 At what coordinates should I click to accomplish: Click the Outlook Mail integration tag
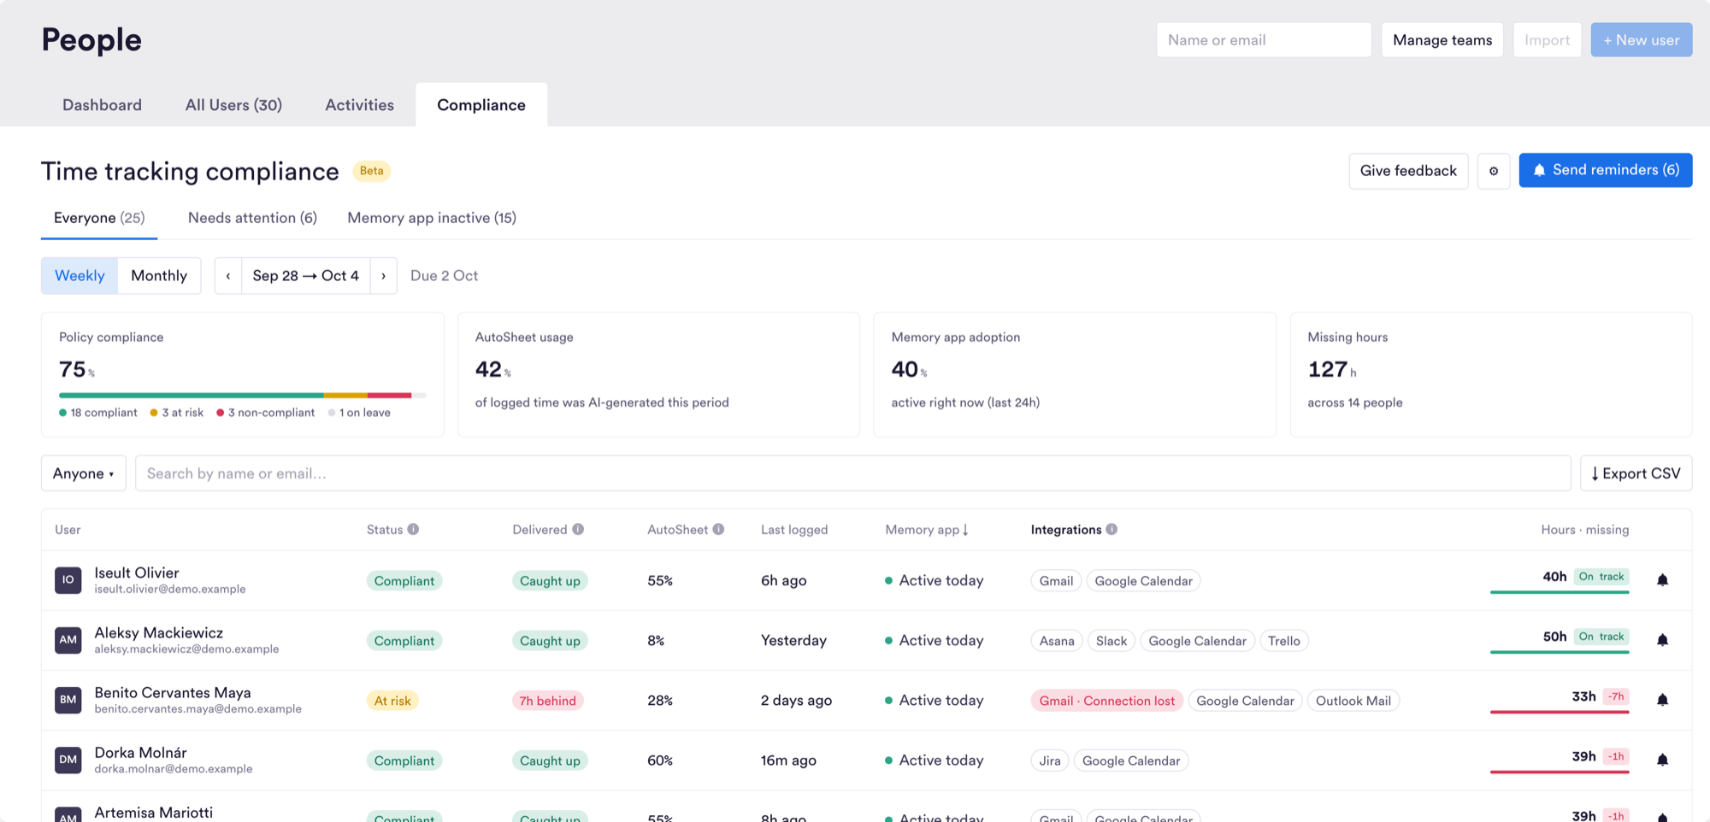1353,701
